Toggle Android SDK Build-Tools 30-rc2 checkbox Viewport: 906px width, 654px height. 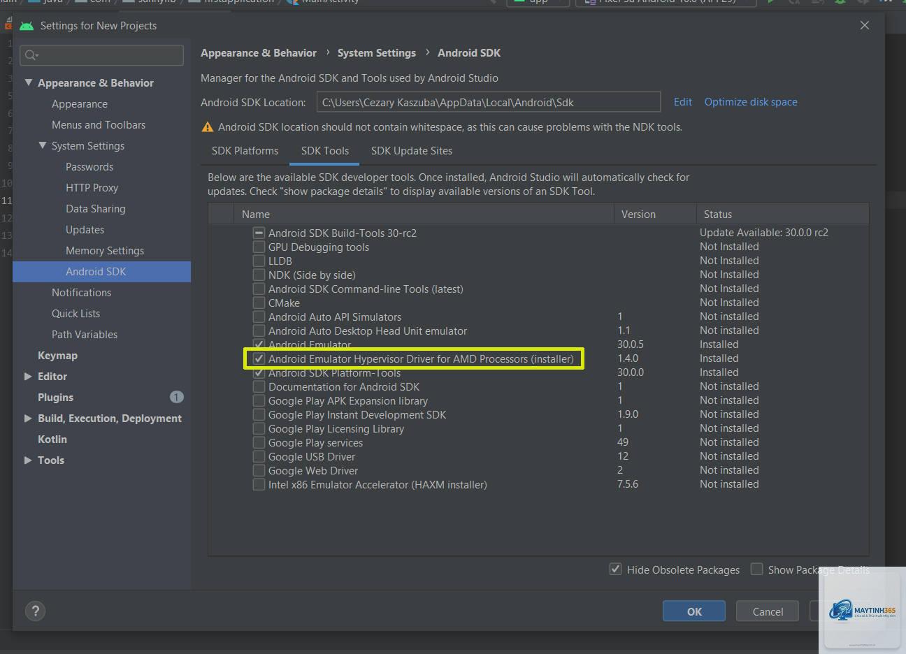(259, 233)
